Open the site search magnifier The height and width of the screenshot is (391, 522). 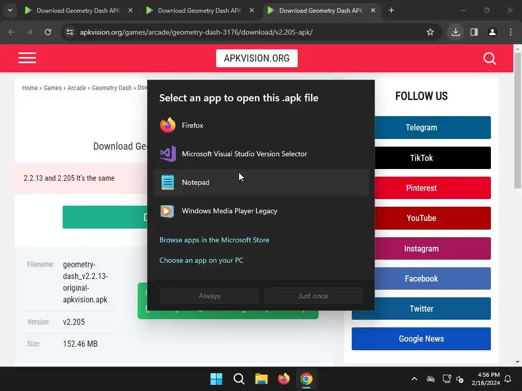tap(489, 59)
